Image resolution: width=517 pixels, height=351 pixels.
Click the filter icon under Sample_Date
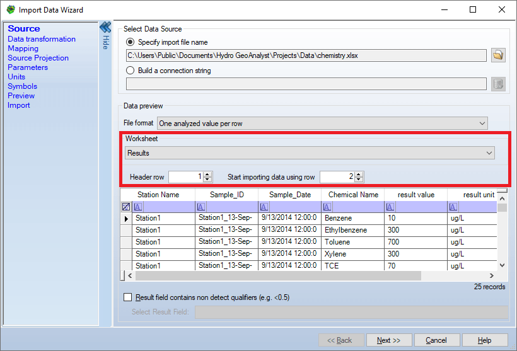tap(264, 207)
